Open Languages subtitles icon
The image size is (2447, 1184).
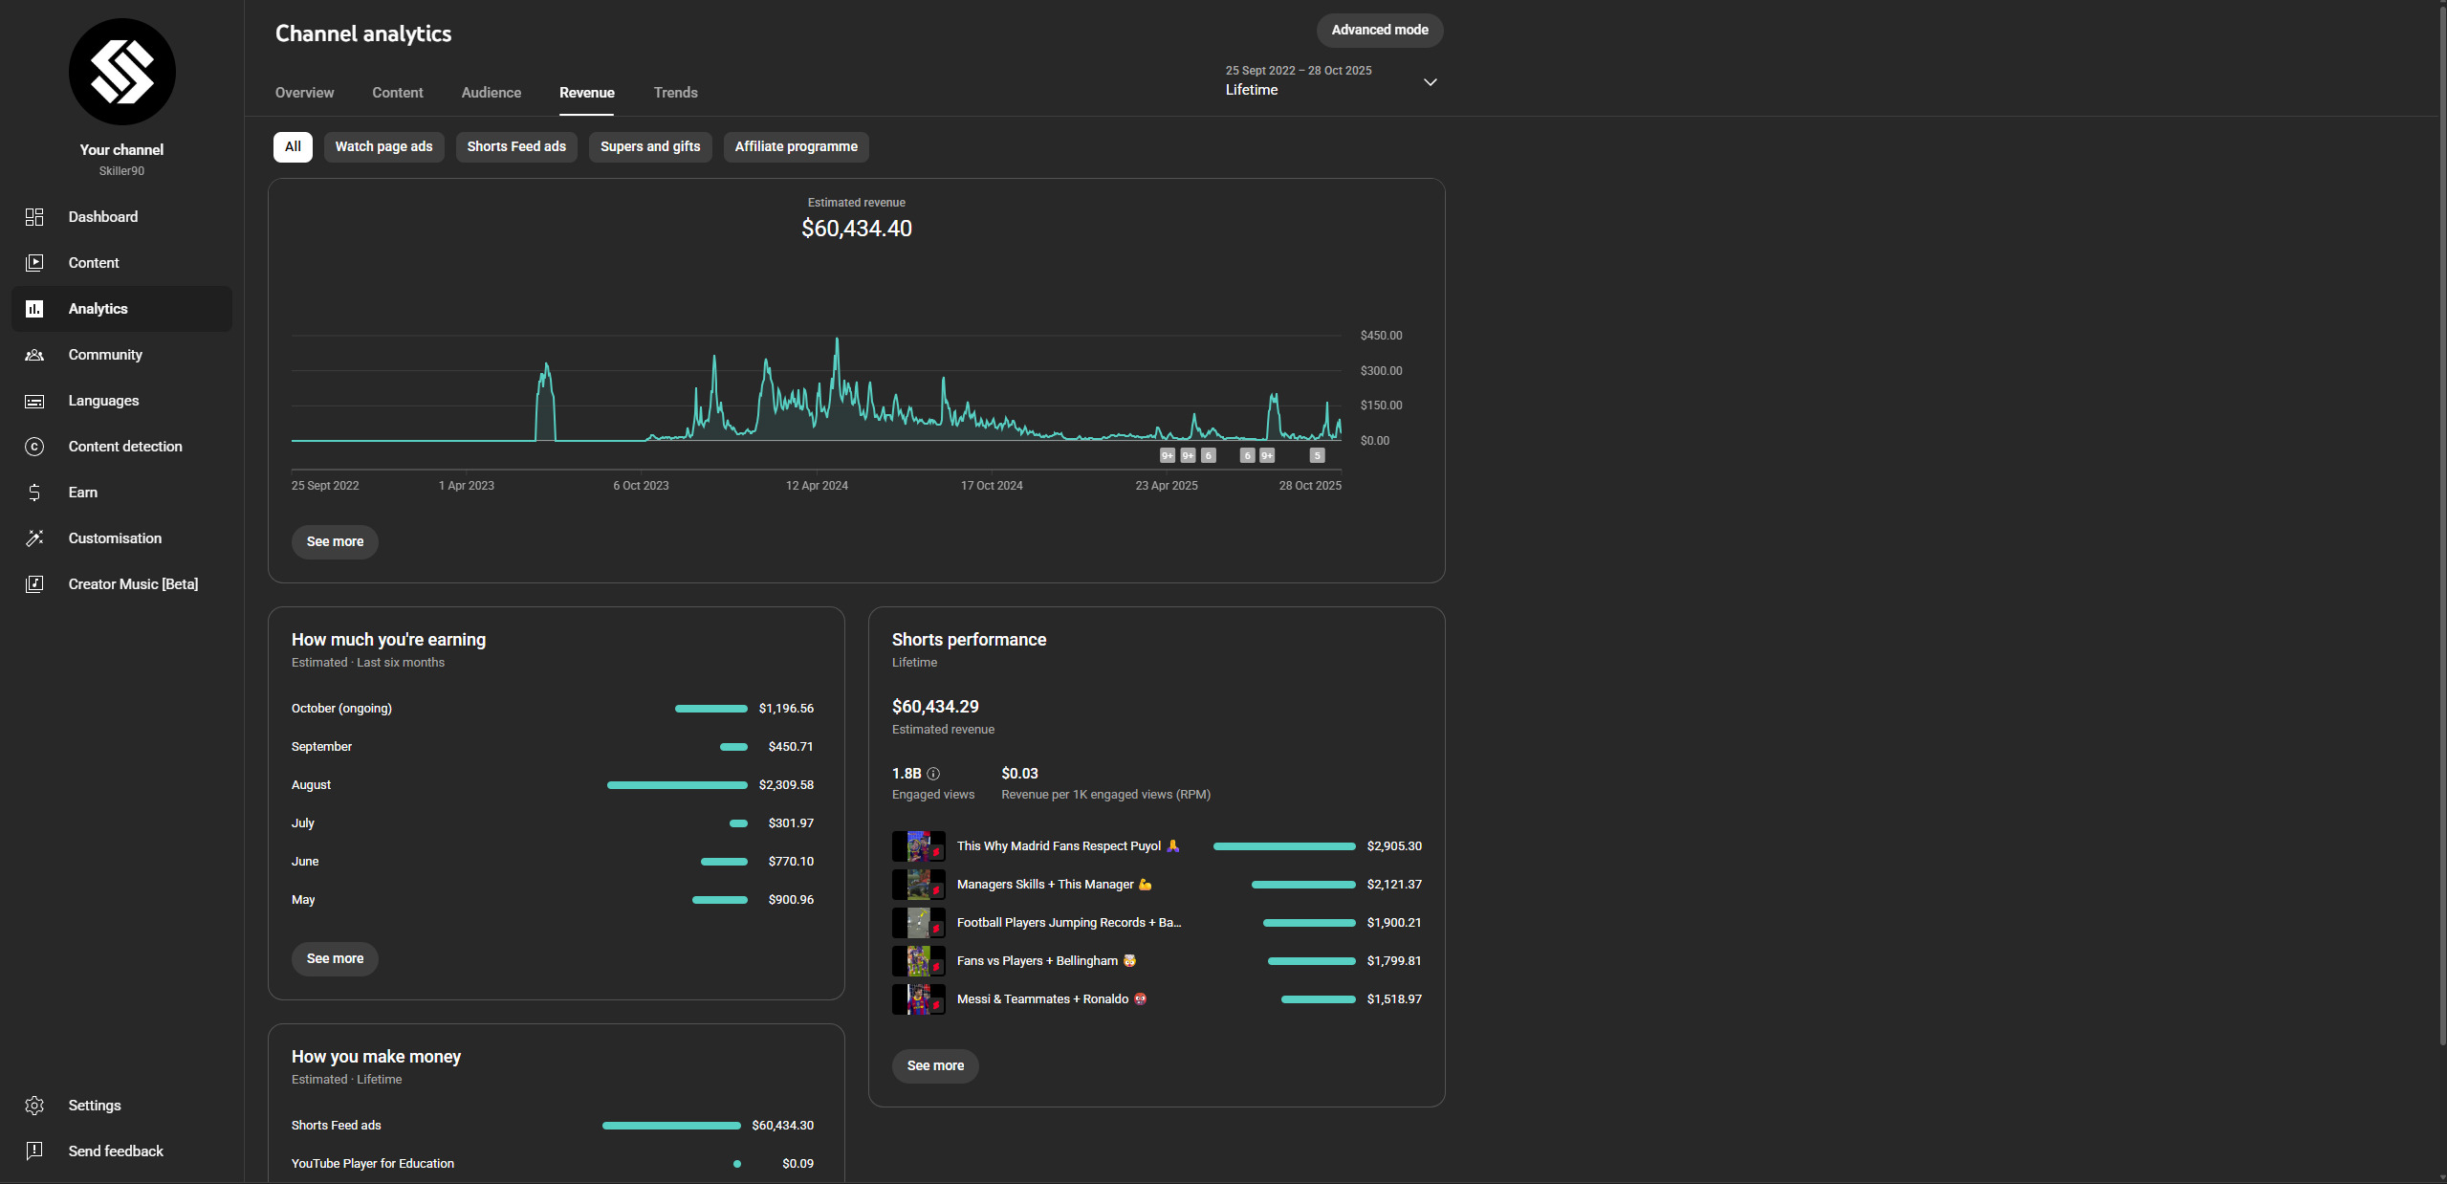34,401
